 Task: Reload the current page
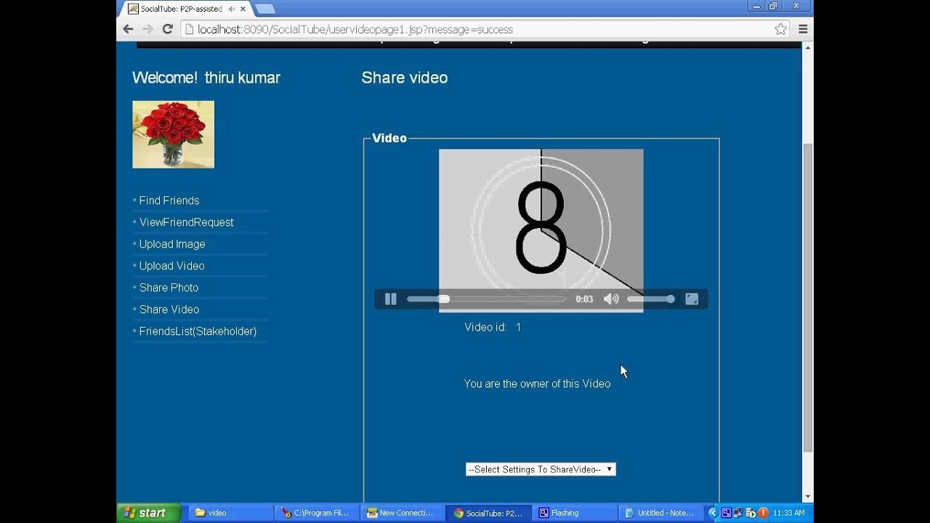point(168,29)
